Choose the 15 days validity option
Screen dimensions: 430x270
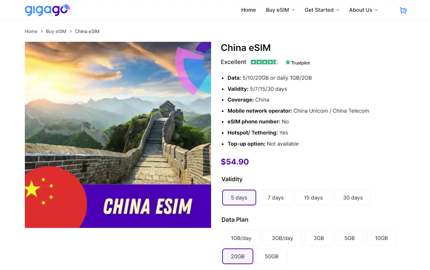[313, 198]
